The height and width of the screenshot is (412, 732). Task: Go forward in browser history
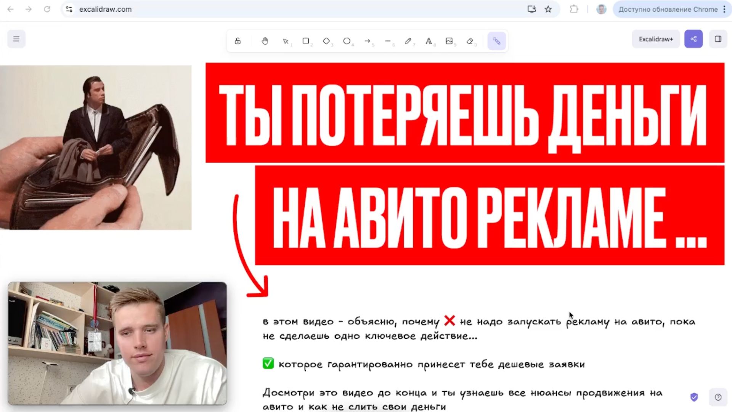(x=29, y=9)
